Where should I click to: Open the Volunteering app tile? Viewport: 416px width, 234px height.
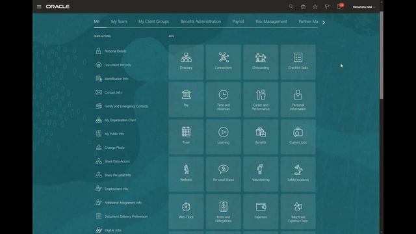261,174
